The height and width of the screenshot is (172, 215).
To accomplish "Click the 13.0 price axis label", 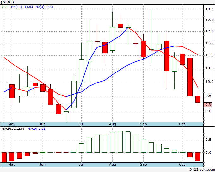I will [x=209, y=9].
